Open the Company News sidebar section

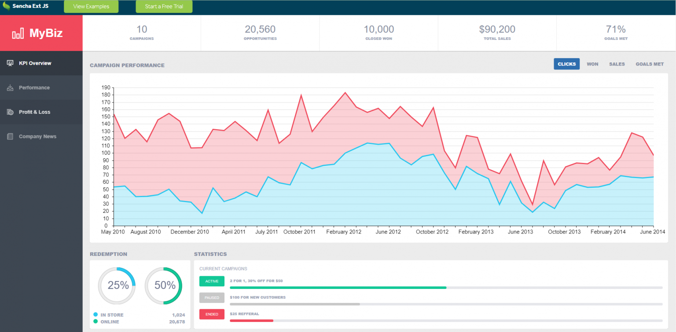[x=37, y=137]
